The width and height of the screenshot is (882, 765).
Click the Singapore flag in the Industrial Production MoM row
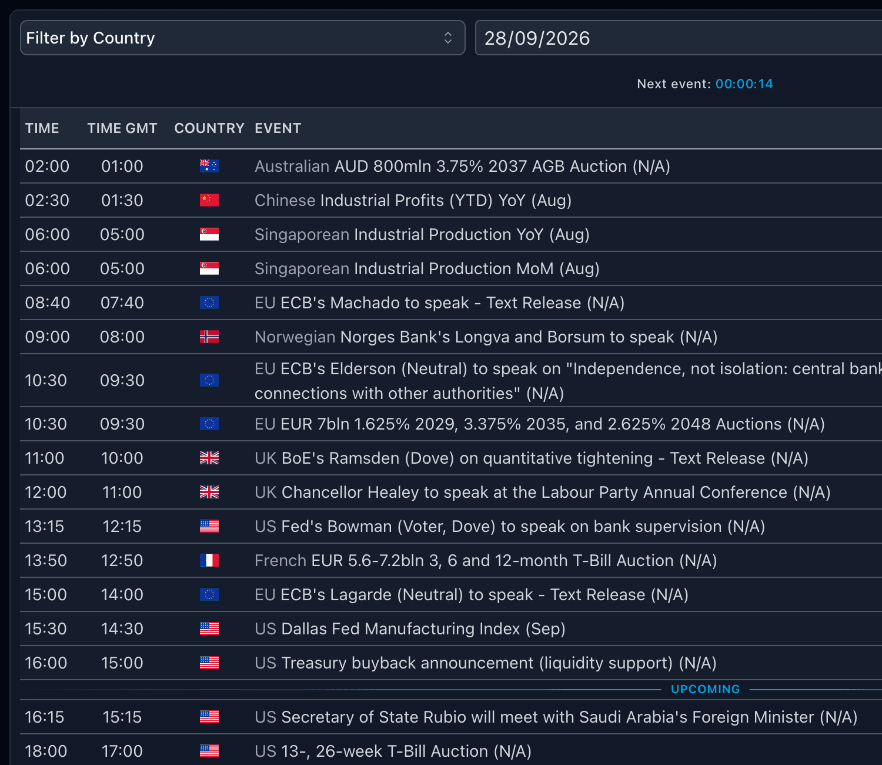pyautogui.click(x=209, y=268)
